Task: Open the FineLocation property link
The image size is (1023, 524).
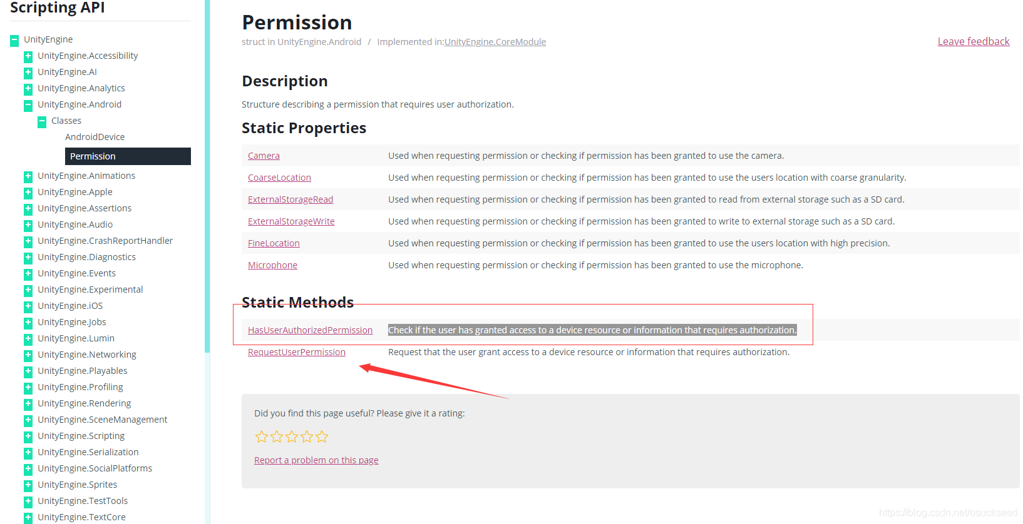Action: click(x=274, y=243)
